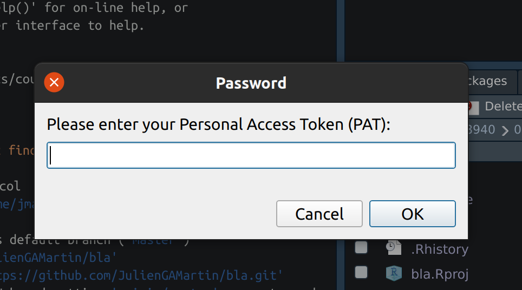Select the .Rhistory file checkbox

point(361,248)
